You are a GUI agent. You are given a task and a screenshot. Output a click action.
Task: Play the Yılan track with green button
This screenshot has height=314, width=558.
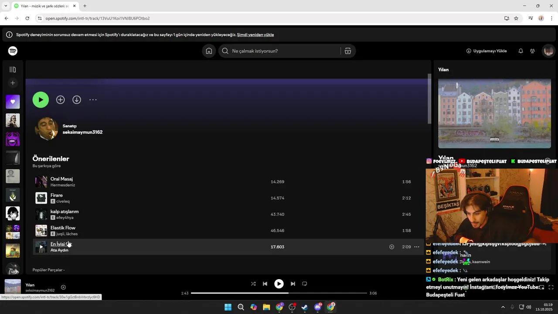[41, 100]
